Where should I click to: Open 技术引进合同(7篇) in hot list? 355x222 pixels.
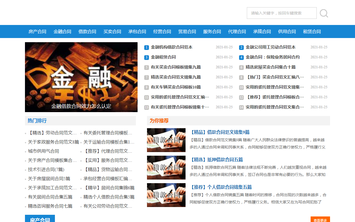(46, 170)
